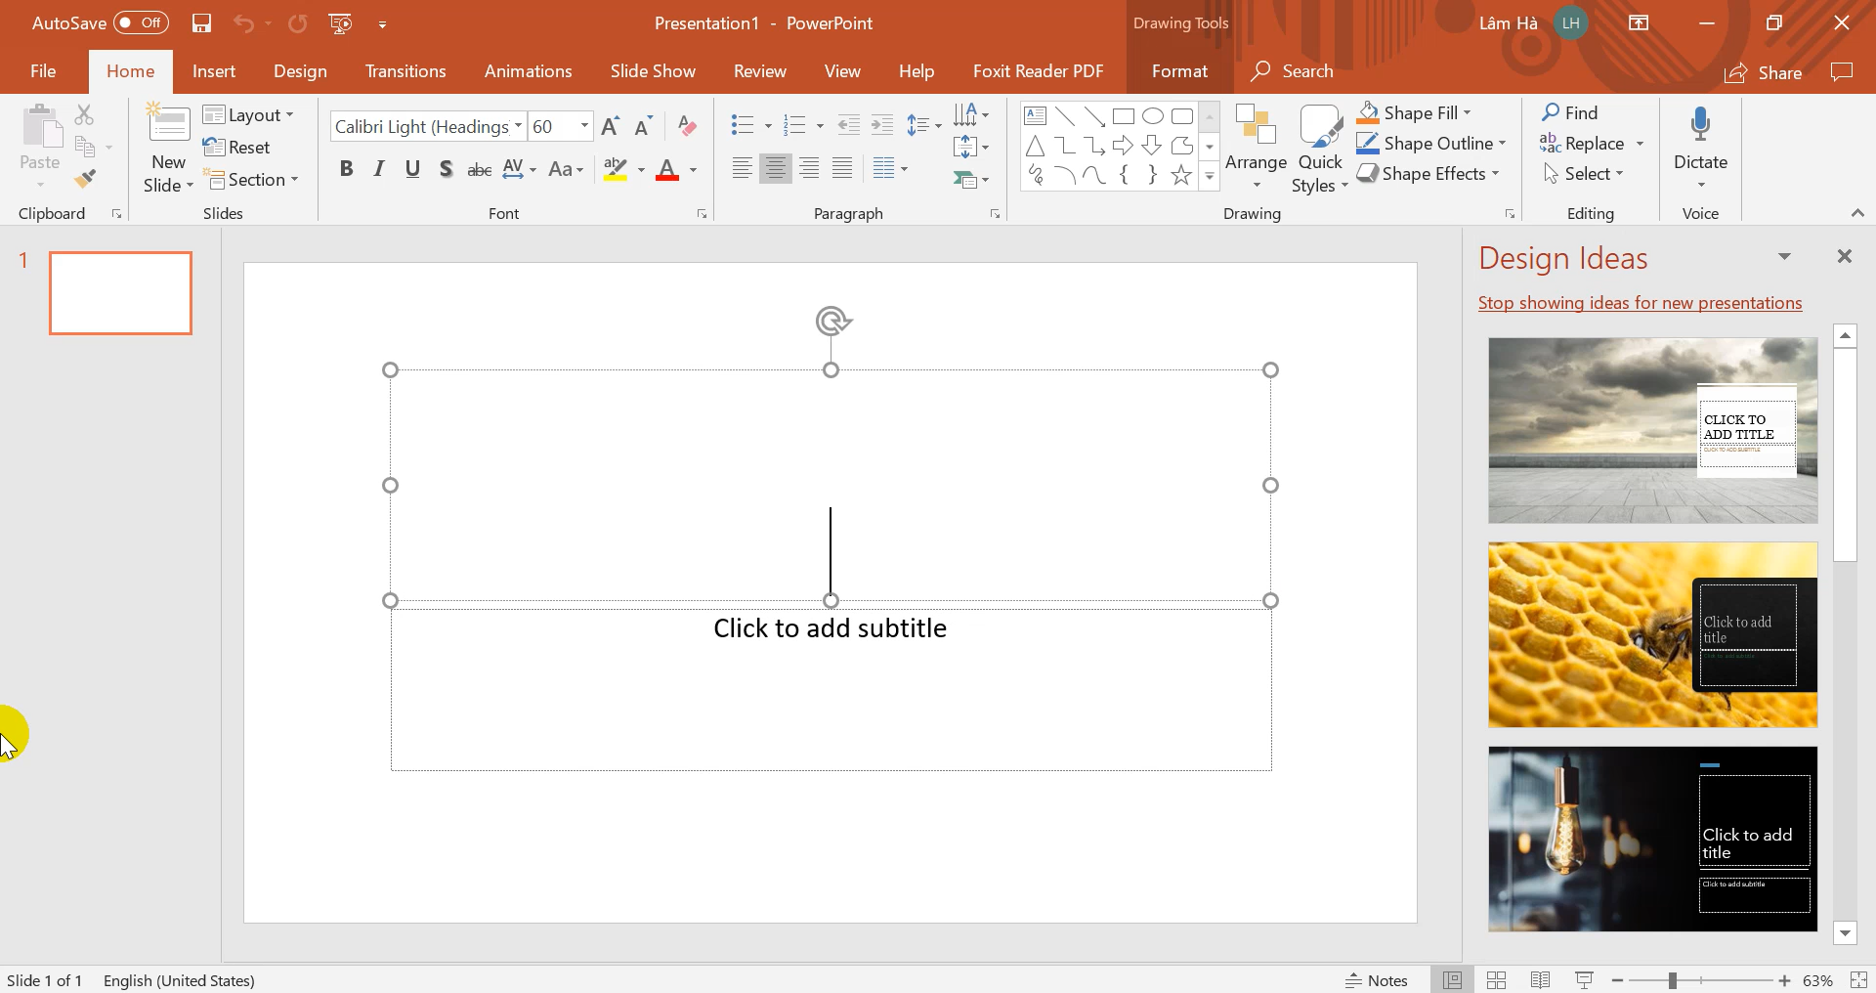Open the font size dropdown
The image size is (1876, 993).
[583, 126]
